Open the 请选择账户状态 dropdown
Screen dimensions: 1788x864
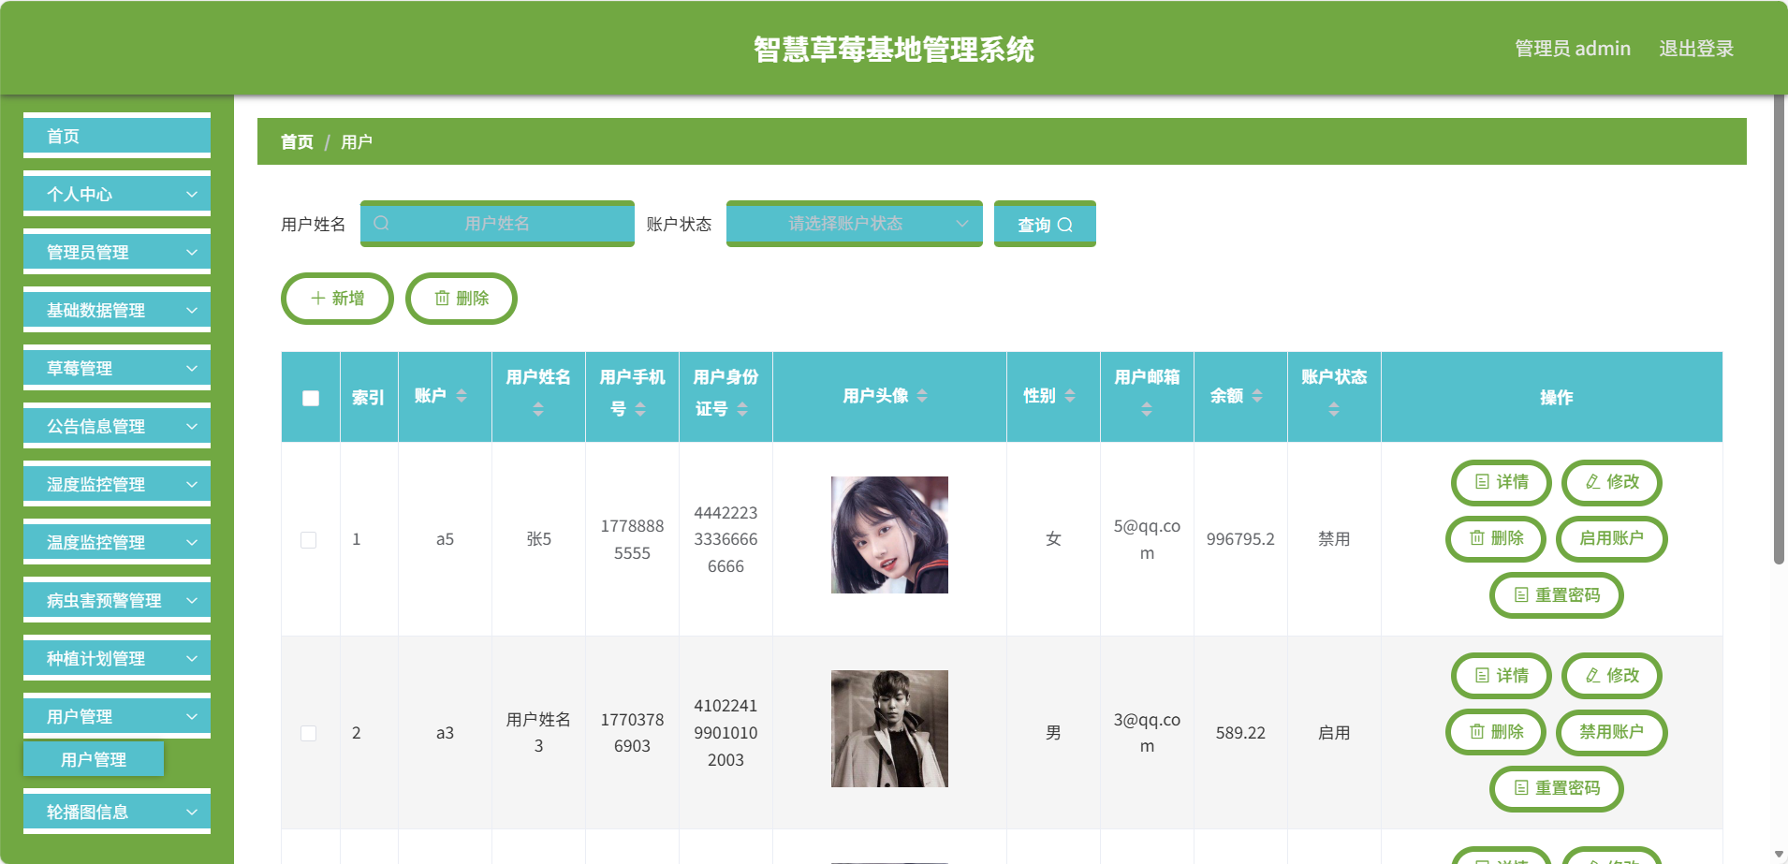click(854, 224)
